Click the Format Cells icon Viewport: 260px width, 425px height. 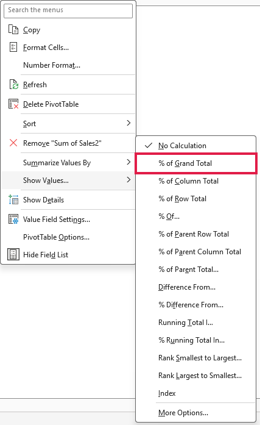[x=13, y=47]
